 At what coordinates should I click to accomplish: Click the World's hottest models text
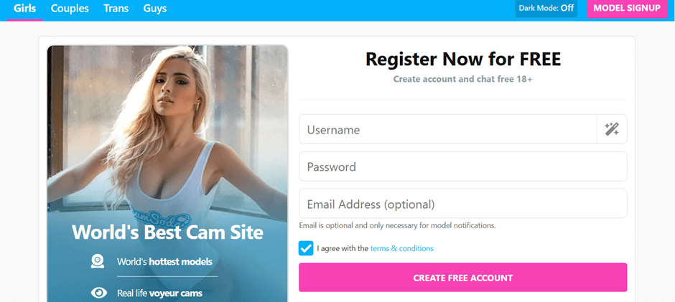(164, 261)
